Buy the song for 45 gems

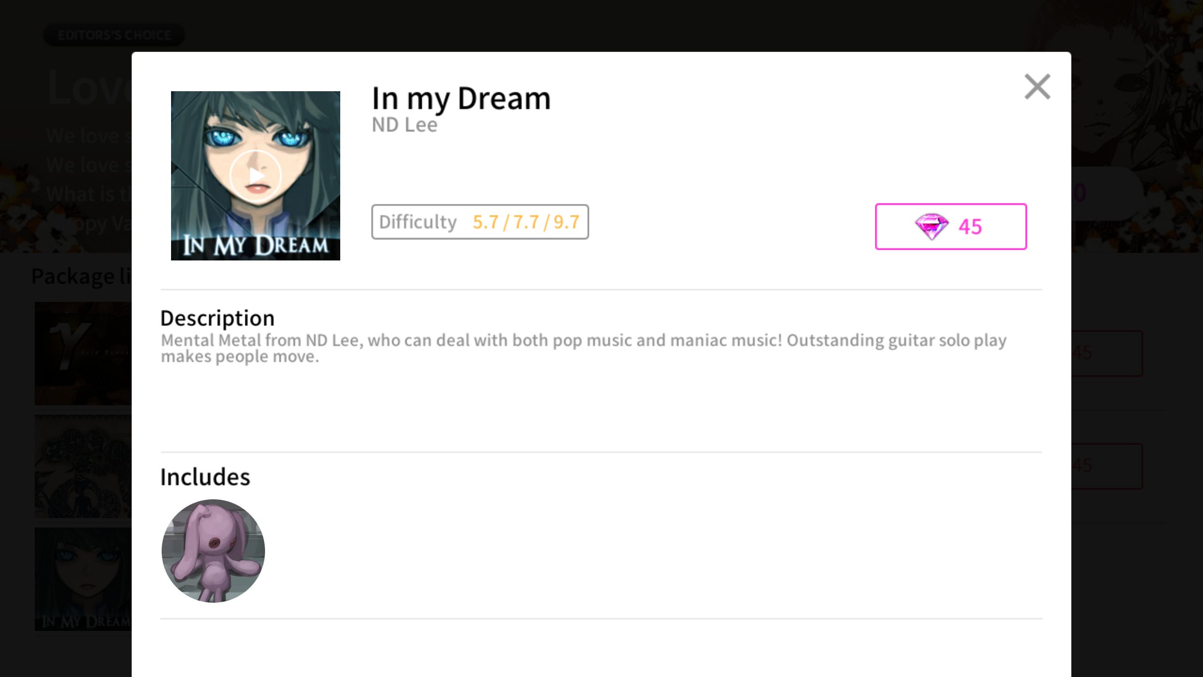click(x=951, y=227)
